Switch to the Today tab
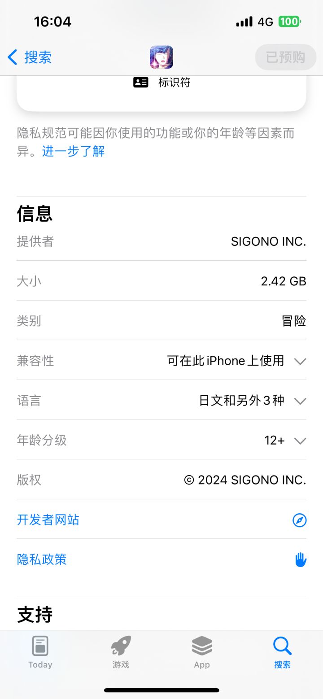 (40, 652)
